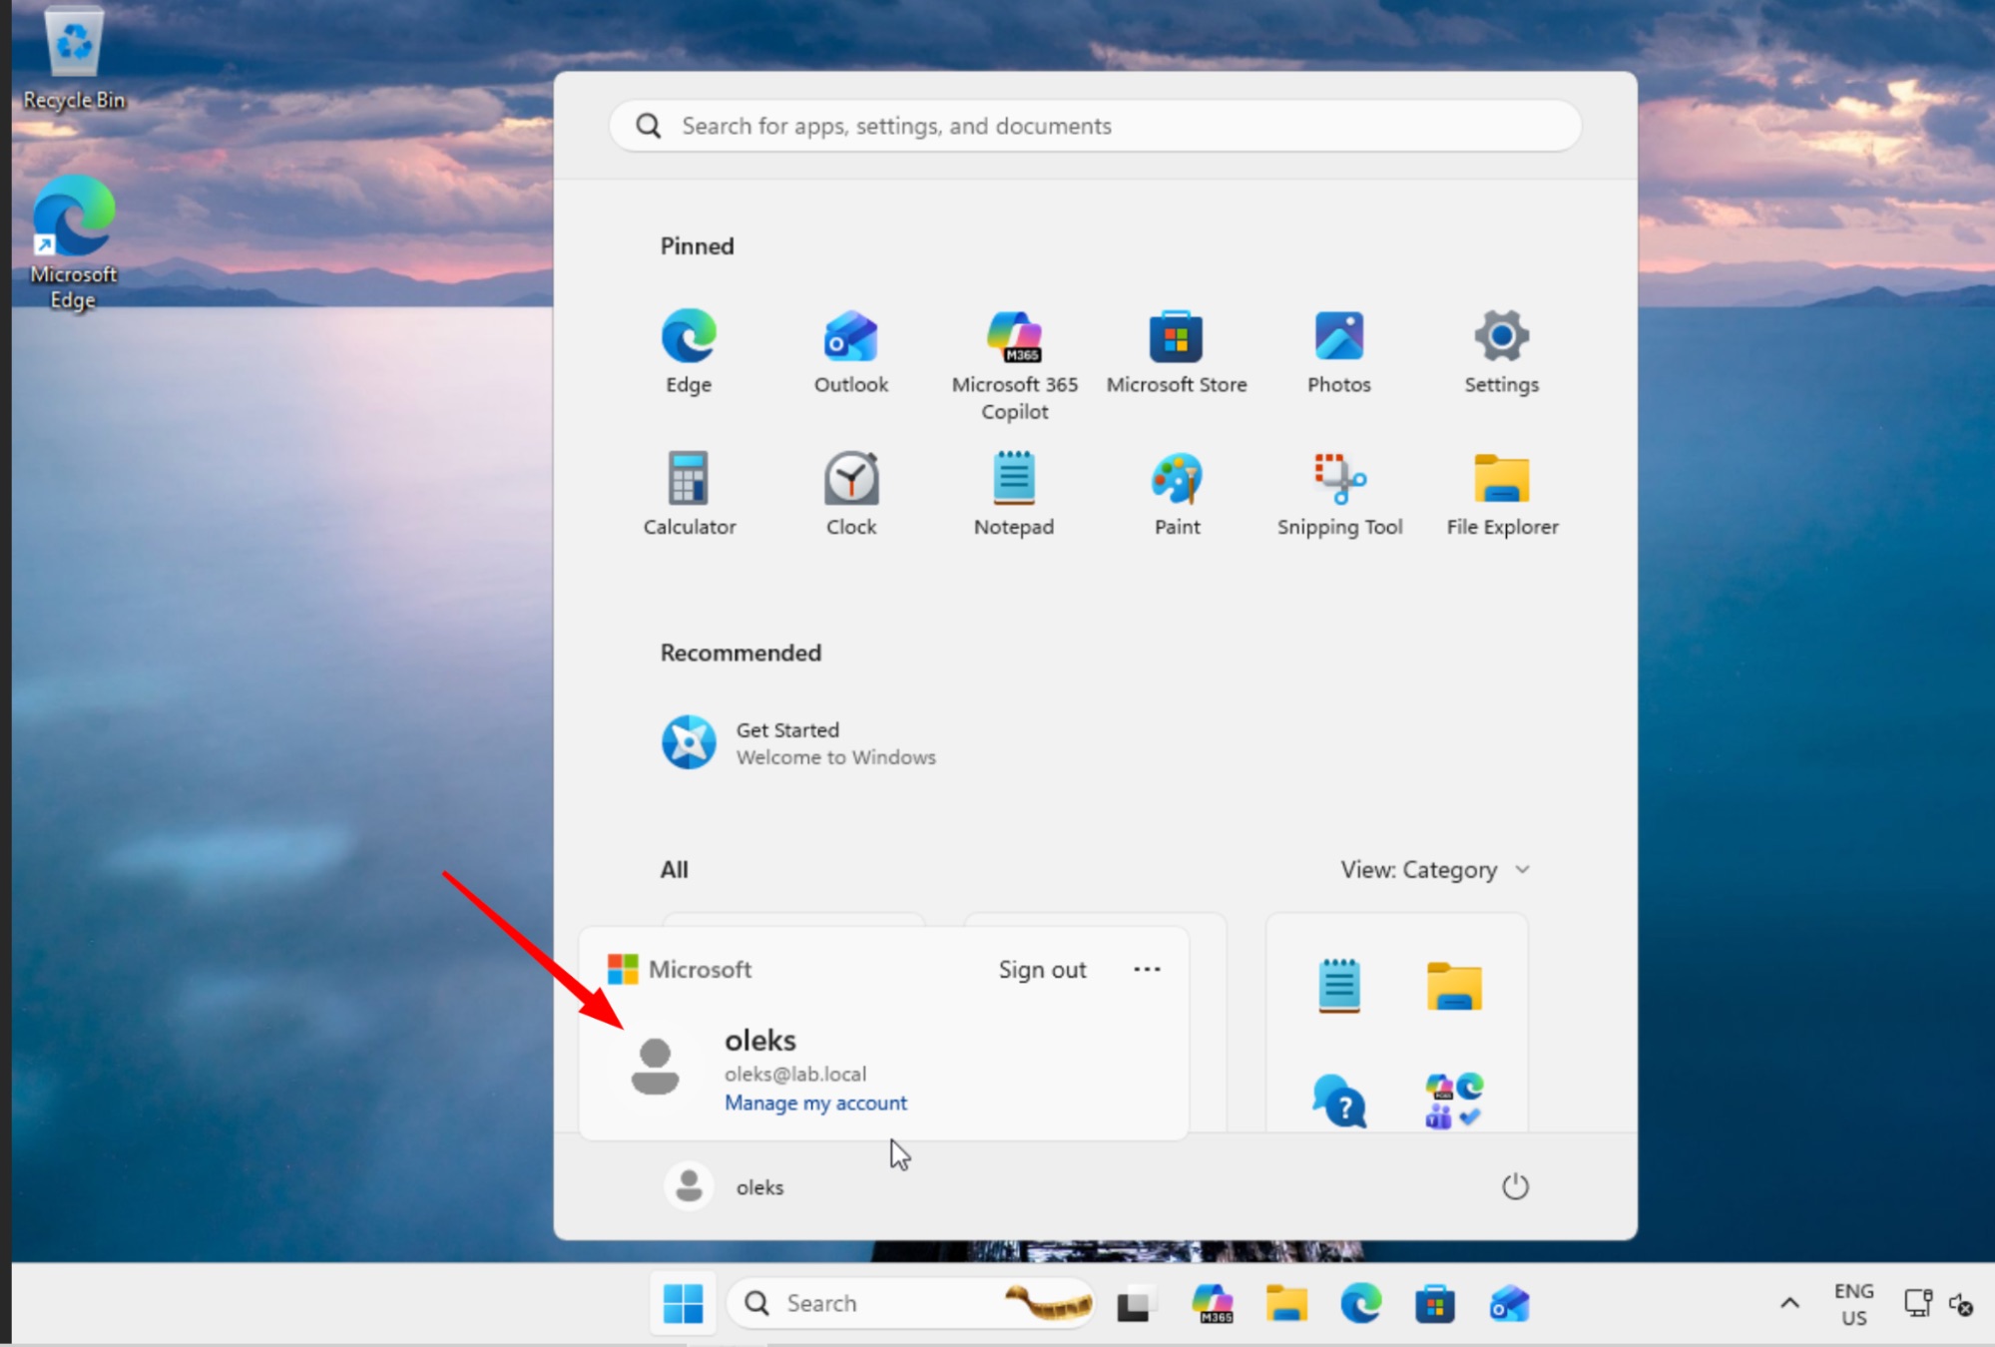This screenshot has height=1347, width=1995.
Task: Click the power button icon
Action: (x=1515, y=1186)
